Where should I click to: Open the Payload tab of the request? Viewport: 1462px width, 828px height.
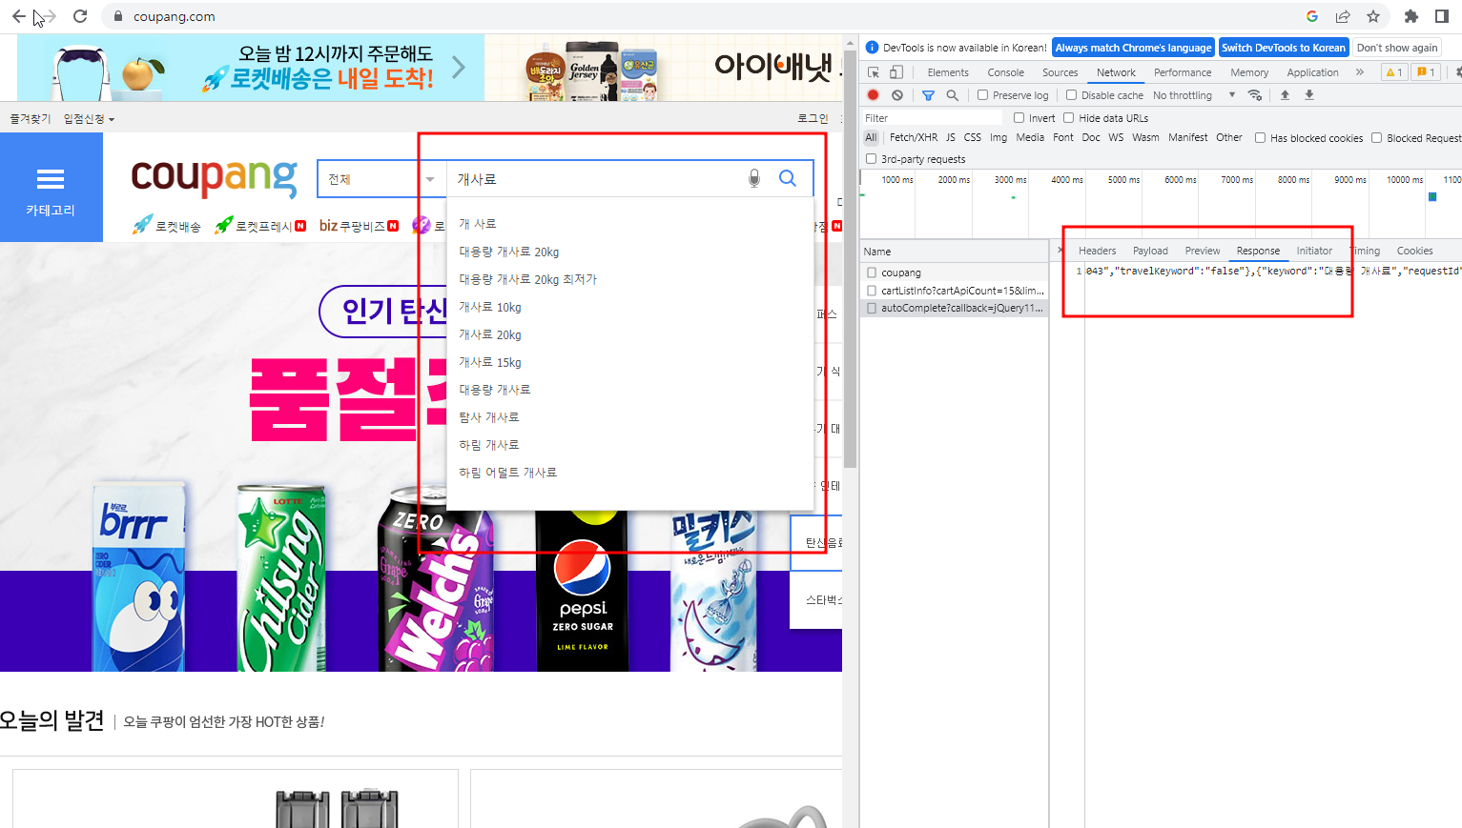coord(1150,251)
